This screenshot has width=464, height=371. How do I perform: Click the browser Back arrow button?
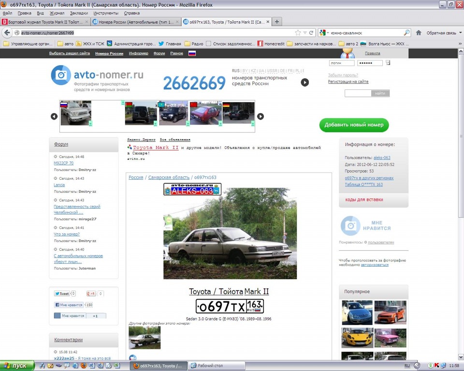(x=7, y=32)
